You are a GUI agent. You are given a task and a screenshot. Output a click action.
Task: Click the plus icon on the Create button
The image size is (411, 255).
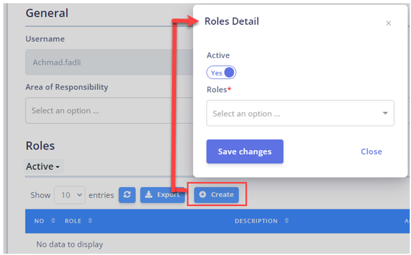click(x=203, y=195)
